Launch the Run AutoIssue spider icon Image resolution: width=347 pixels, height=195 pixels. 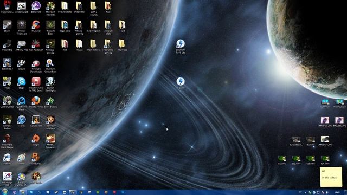pos(36,45)
